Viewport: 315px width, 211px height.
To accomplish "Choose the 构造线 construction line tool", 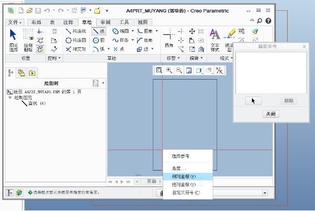I will 76,31.
